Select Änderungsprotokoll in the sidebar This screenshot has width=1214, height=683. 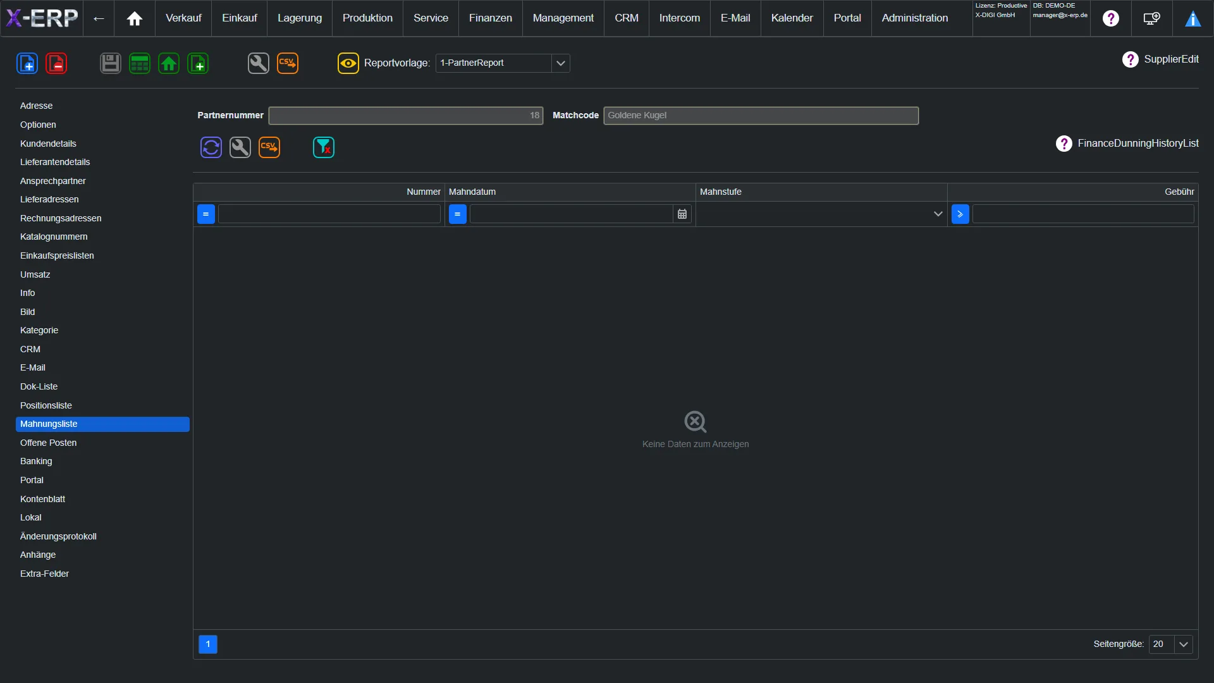tap(102, 536)
